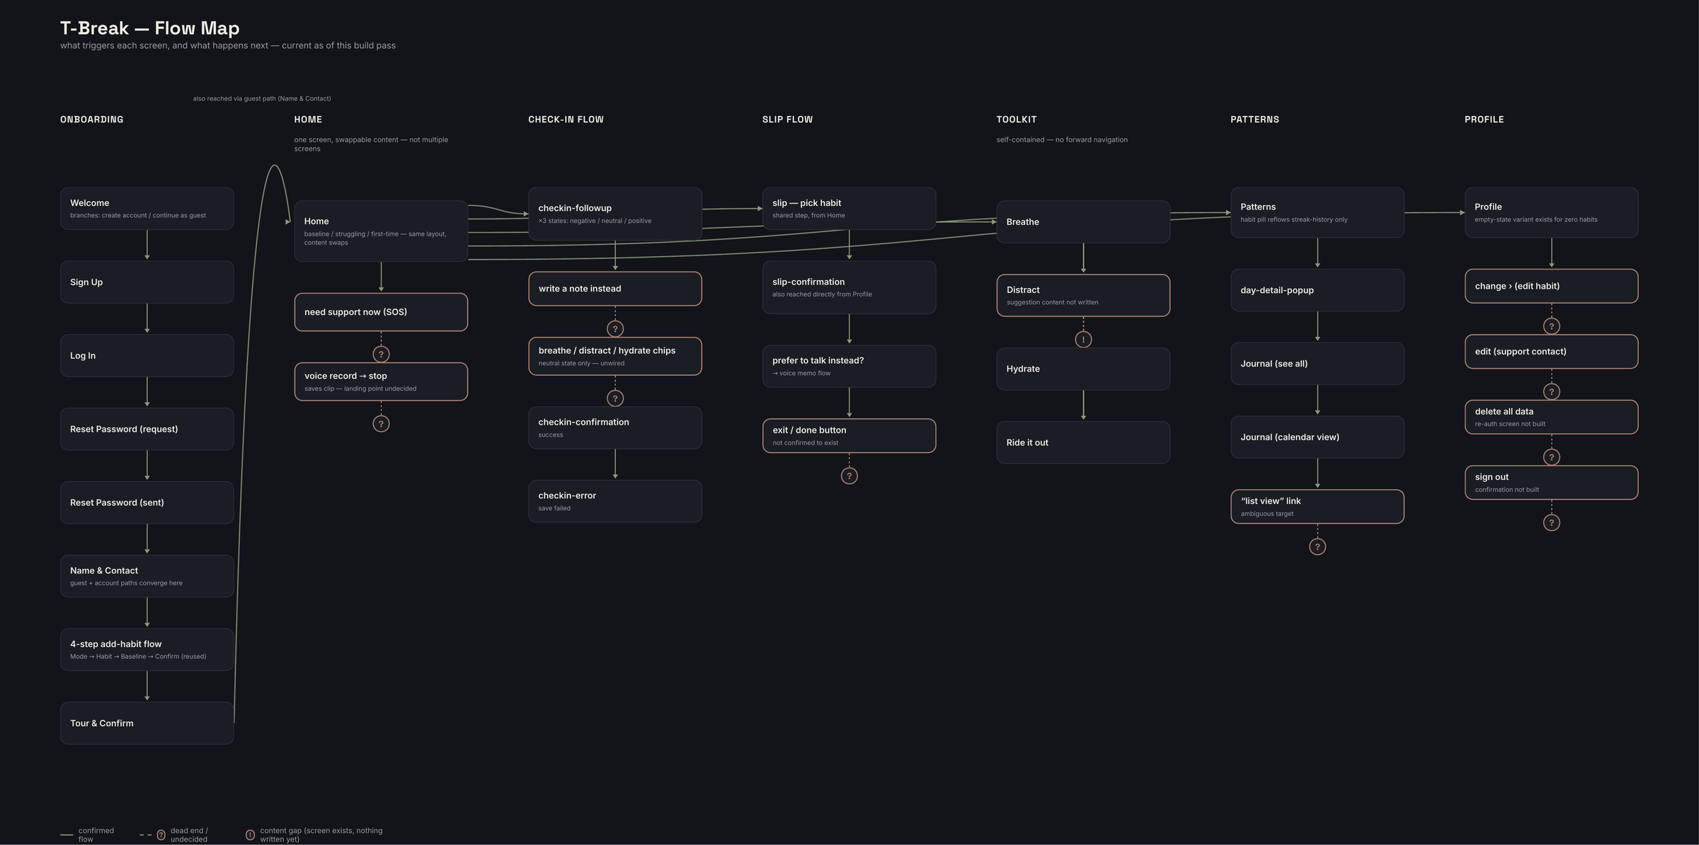
Task: Click the exclamation content-gap marker below Distract
Action: [1083, 340]
